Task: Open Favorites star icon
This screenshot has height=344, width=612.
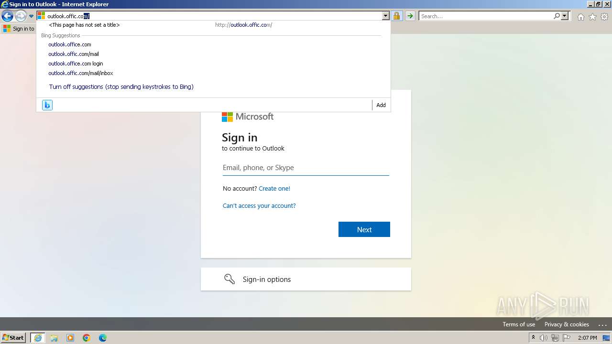Action: (x=592, y=17)
